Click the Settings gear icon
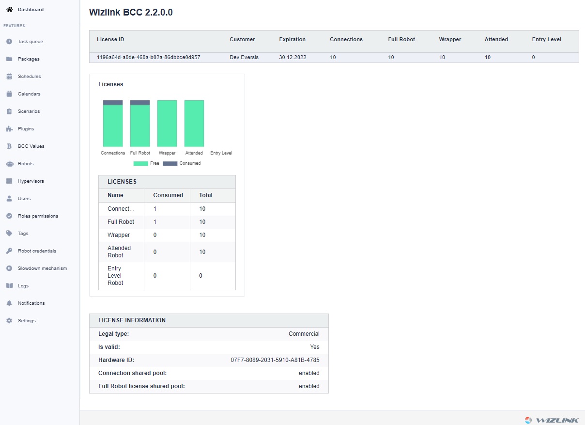Screen dimensions: 585x425 (x=9, y=321)
